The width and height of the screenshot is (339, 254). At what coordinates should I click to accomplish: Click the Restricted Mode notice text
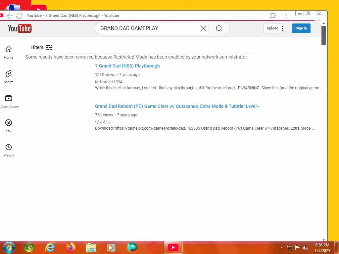136,57
